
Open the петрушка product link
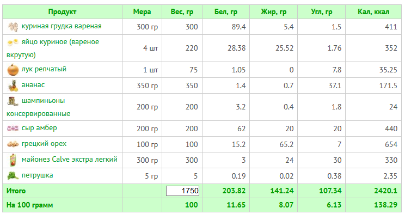(37, 175)
